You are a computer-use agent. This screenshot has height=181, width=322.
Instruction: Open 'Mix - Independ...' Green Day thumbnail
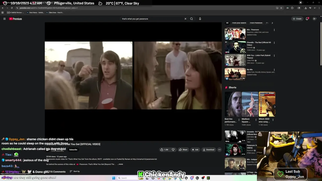click(x=235, y=164)
